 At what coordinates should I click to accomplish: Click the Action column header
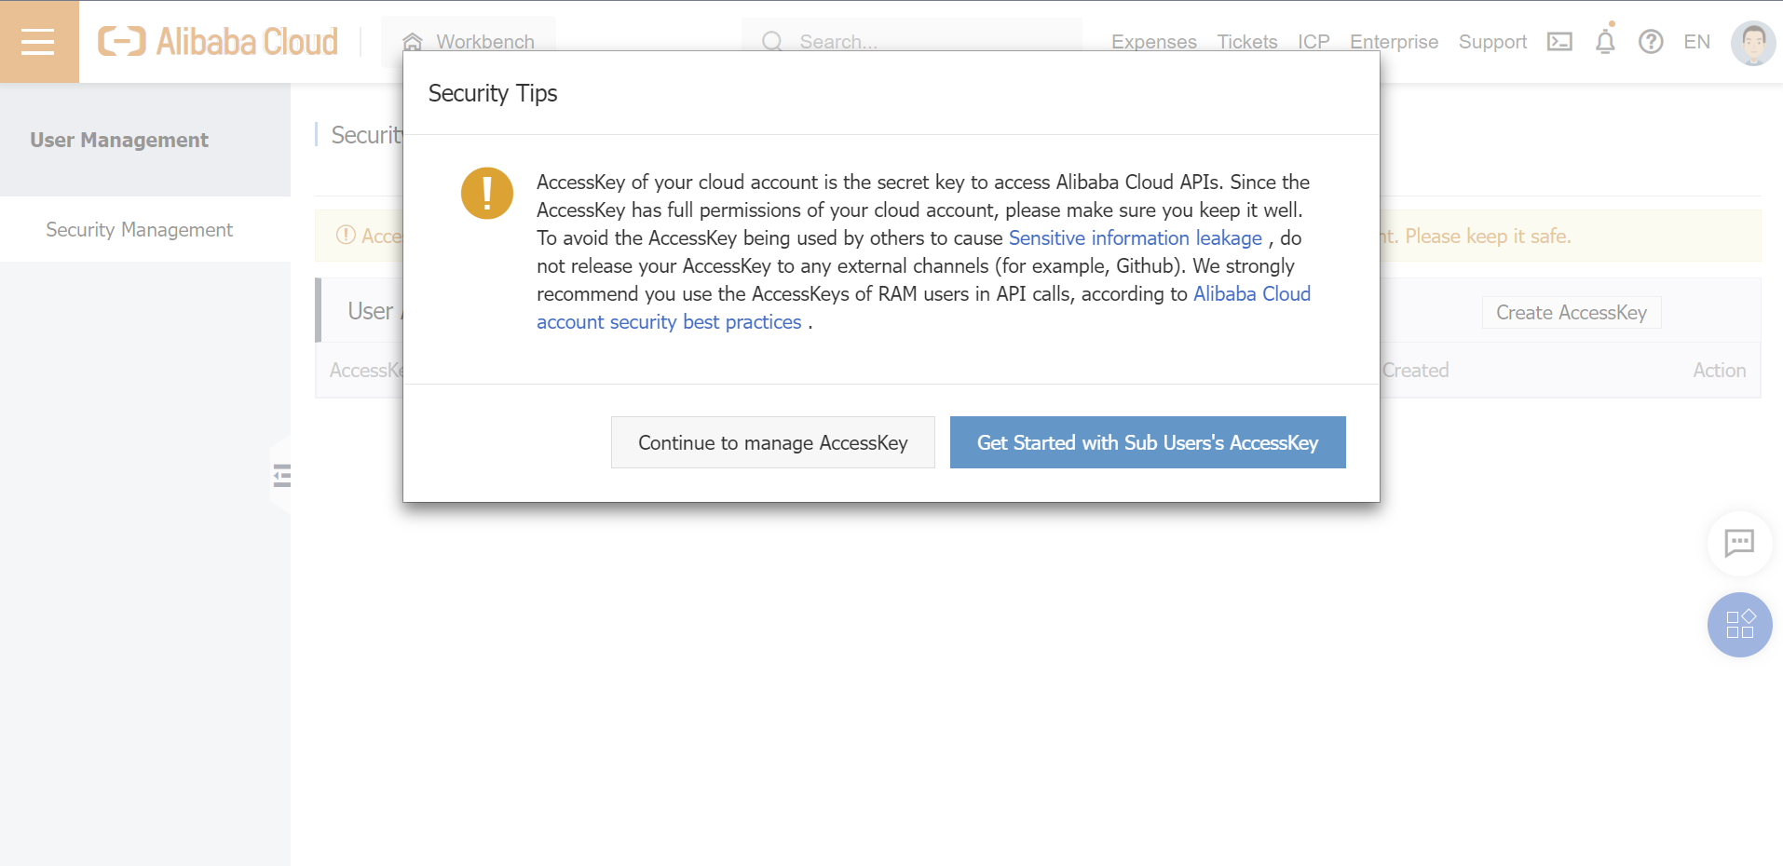1719,371
